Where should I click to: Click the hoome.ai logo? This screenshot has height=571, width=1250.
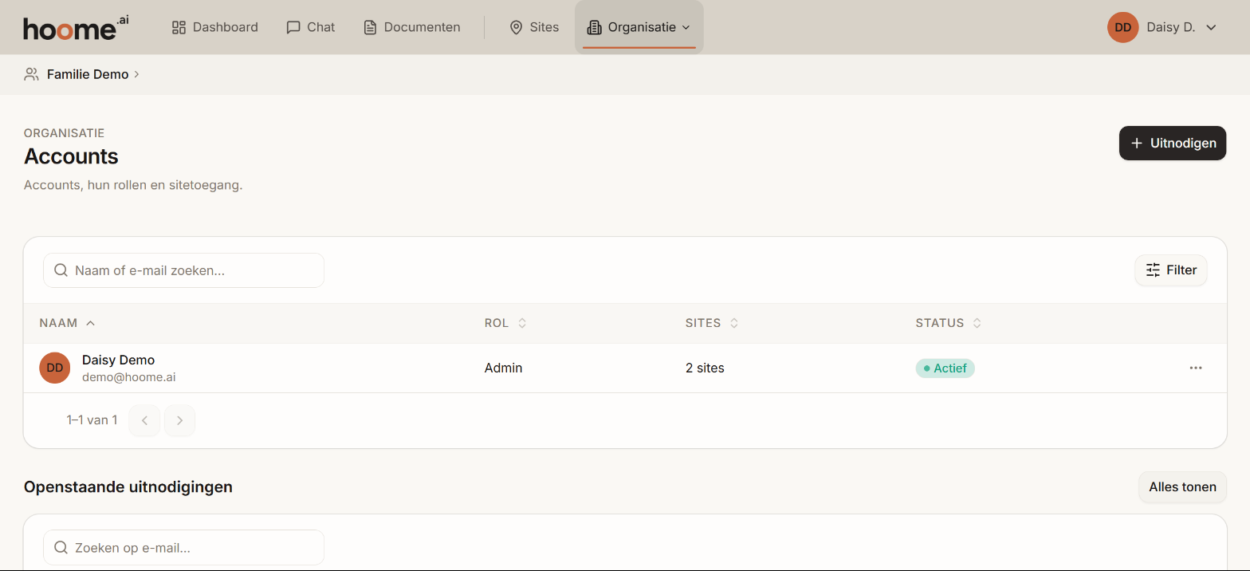[76, 27]
